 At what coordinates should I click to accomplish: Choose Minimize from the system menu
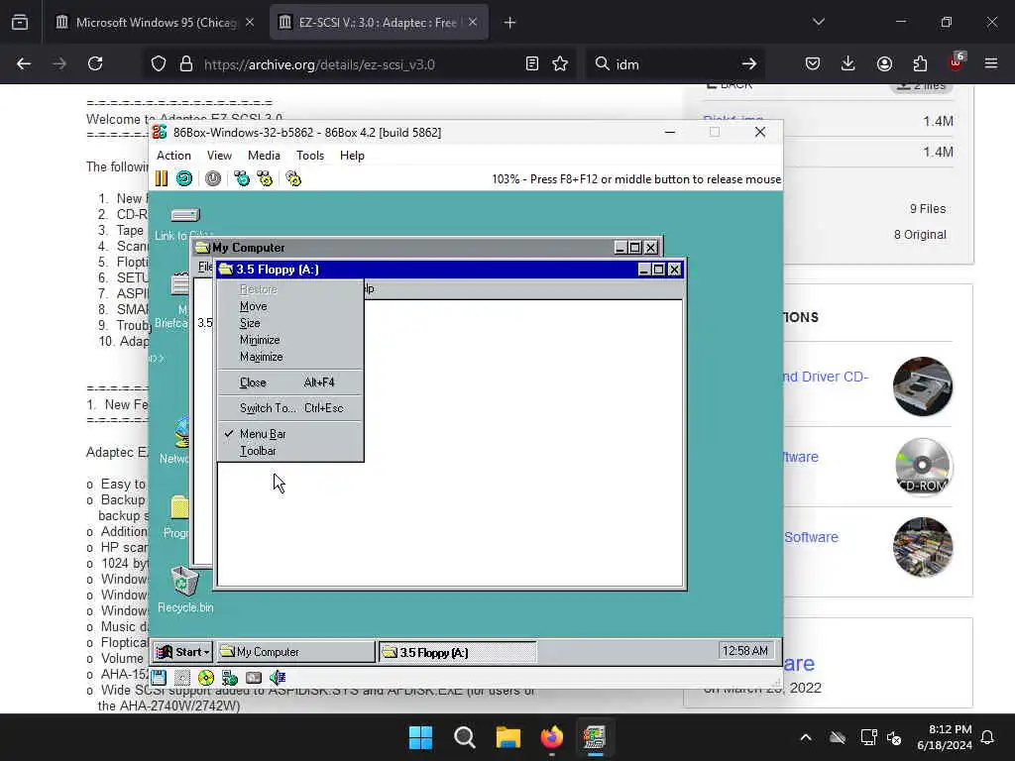point(290,341)
